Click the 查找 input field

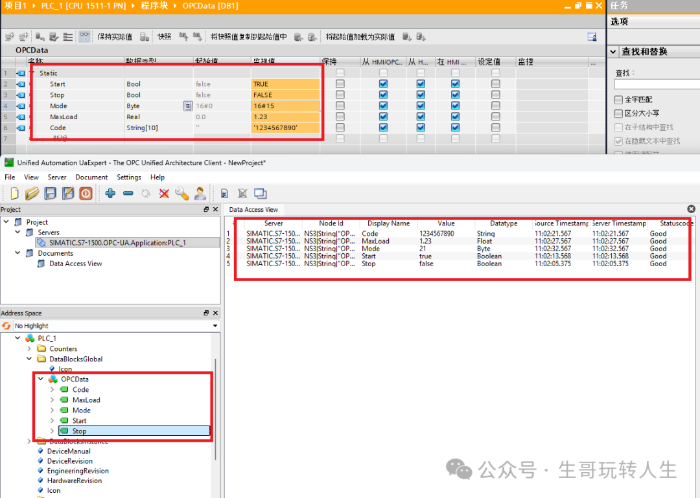pos(656,84)
